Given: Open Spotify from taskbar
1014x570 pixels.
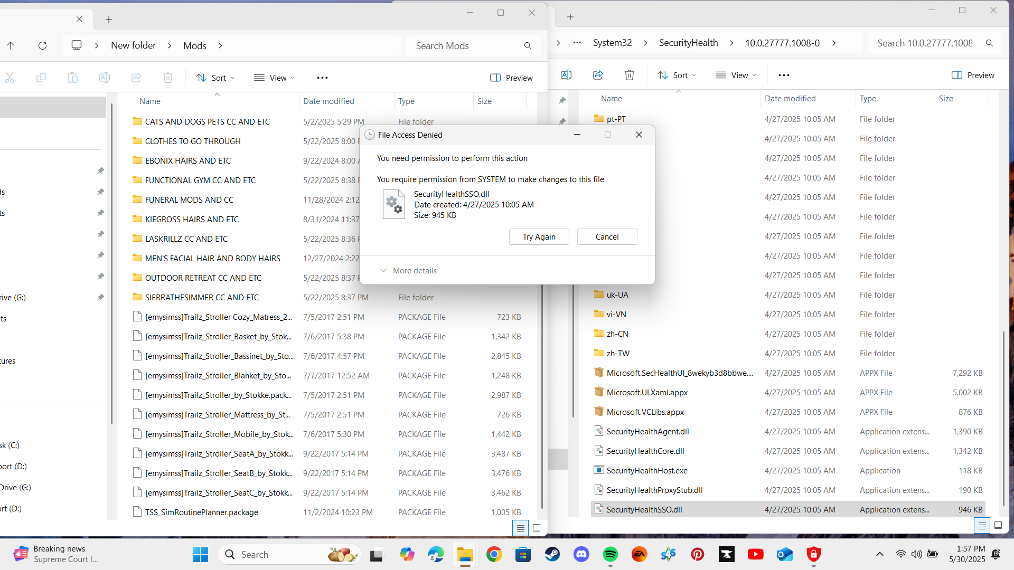Looking at the screenshot, I should point(611,554).
